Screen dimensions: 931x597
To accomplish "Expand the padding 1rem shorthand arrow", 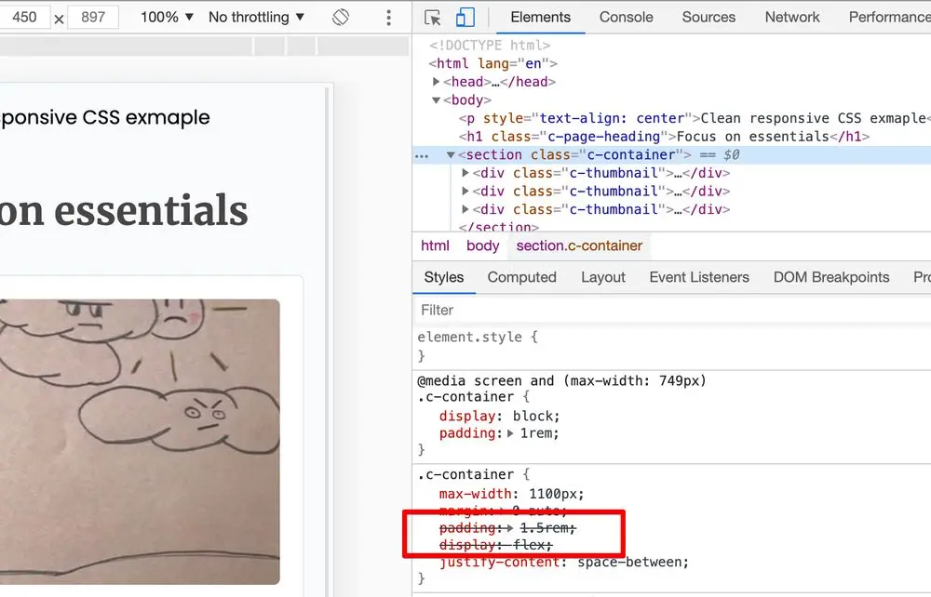I will pos(512,432).
